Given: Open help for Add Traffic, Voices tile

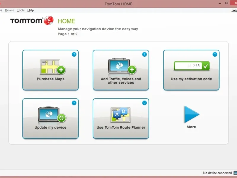Looking at the screenshot, I should click(x=145, y=54).
